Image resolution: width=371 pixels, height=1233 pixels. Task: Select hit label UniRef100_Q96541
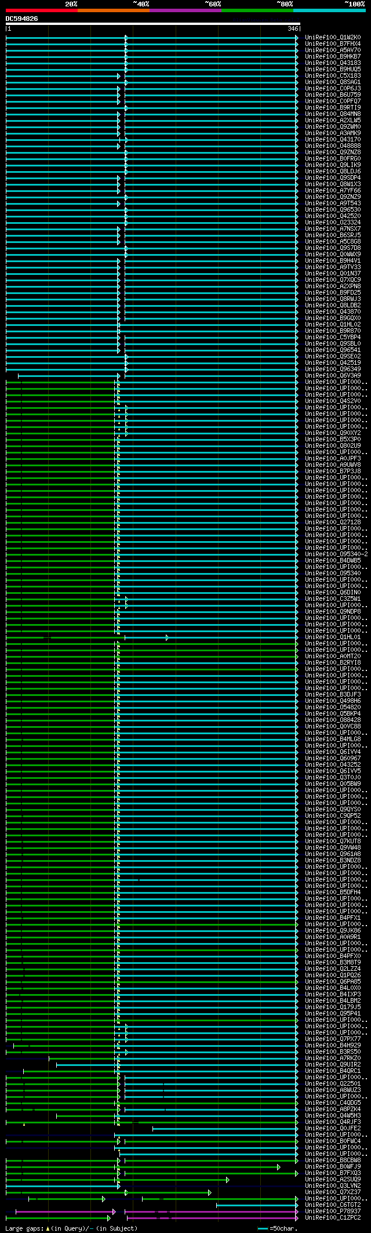(333, 350)
